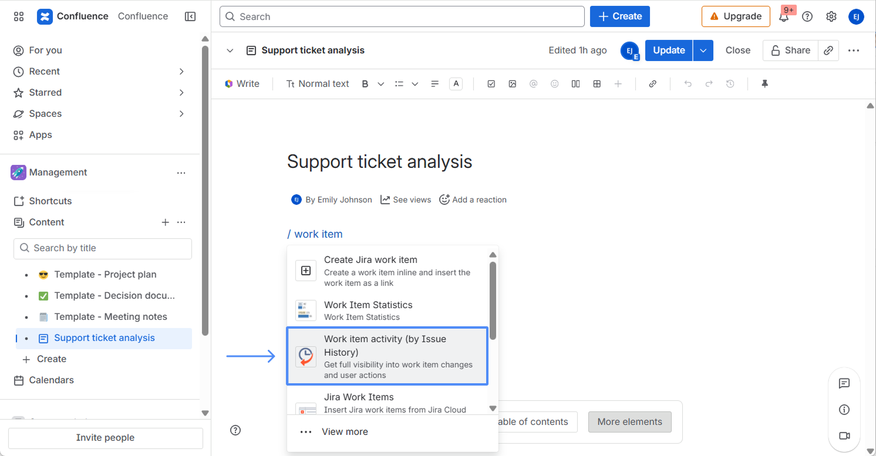Open the Update button dropdown arrow
This screenshot has width=876, height=456.
coord(703,50)
